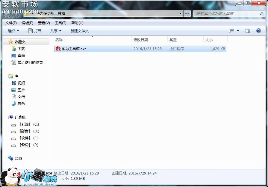Open the 帮助(H) menu
Viewport: 268px width, 187px height.
tap(77, 23)
